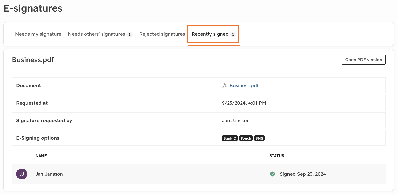Click the count badge on Recently signed
The image size is (398, 195).
pos(233,34)
